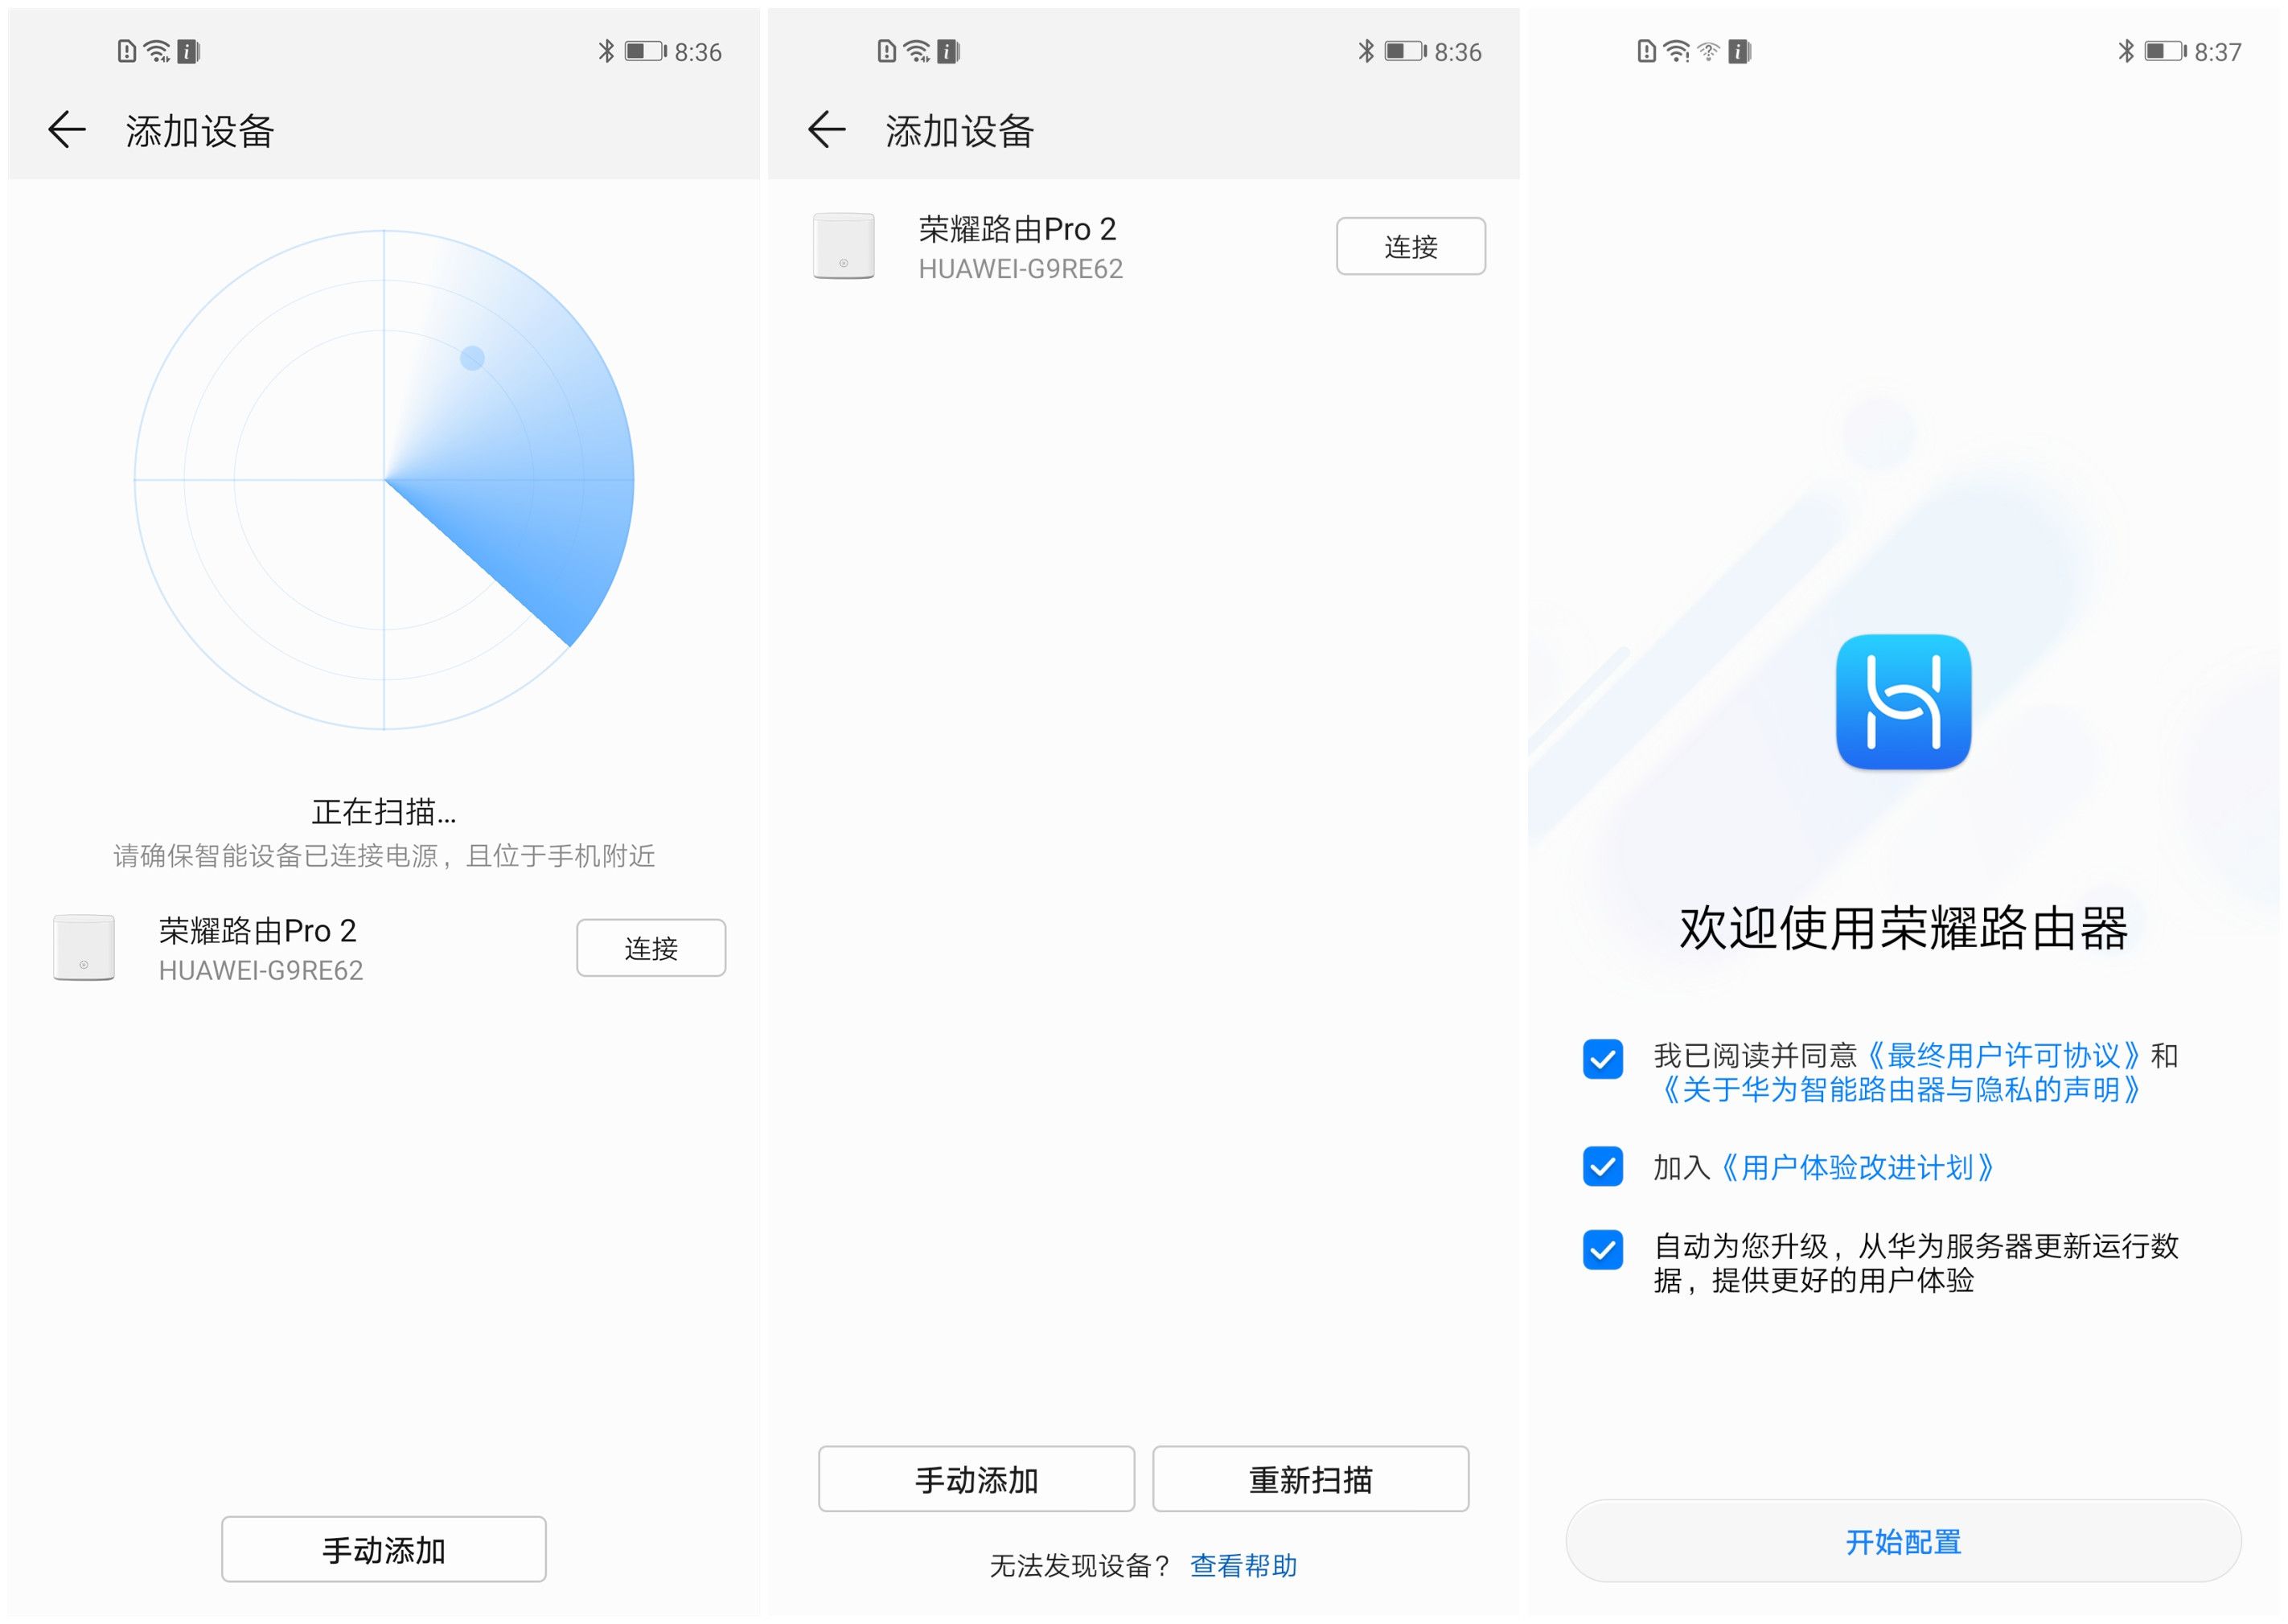Tap the battery icon on the first screen
Viewport: 2288px width, 1624px height.
click(x=645, y=51)
